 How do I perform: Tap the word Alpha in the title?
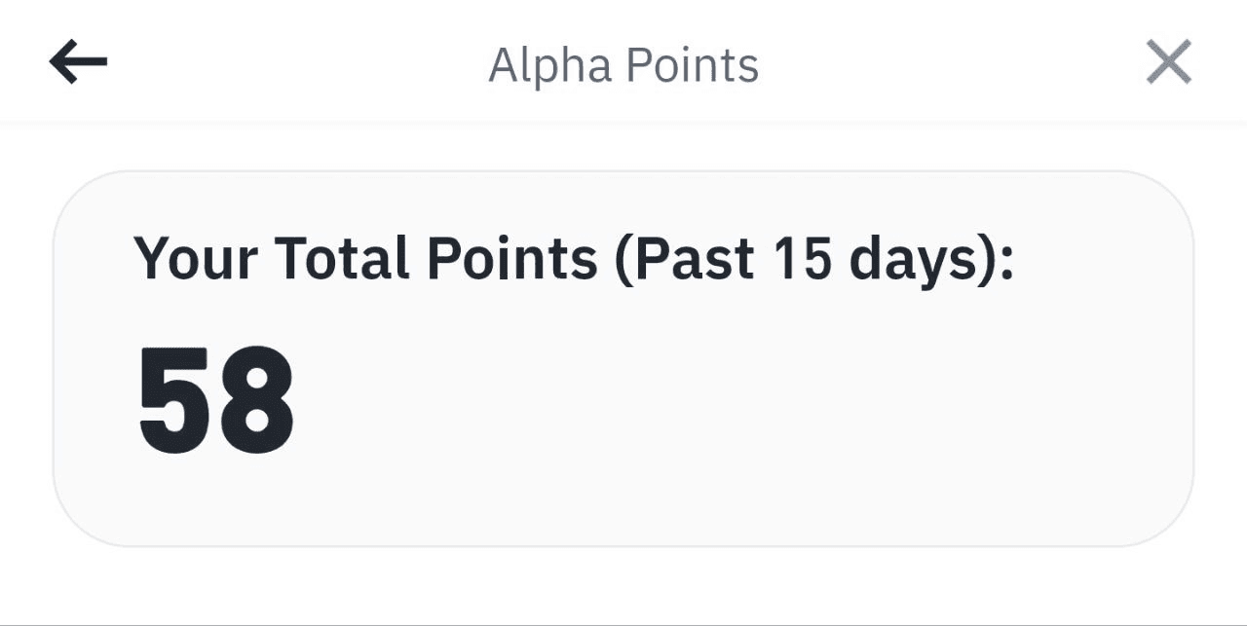(x=550, y=65)
